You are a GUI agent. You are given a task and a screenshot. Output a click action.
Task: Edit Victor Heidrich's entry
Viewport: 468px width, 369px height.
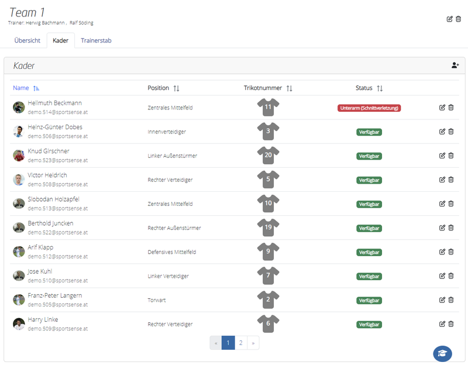pyautogui.click(x=442, y=180)
